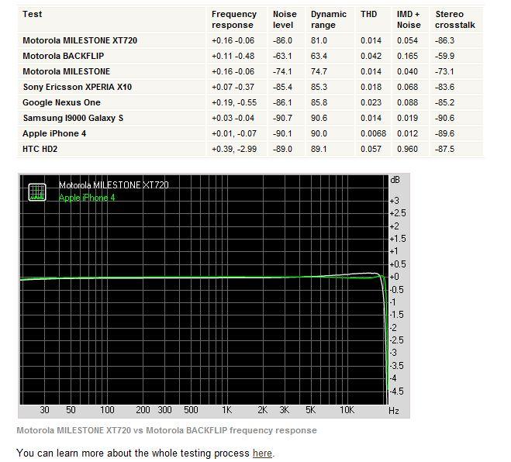Select 'Google Nexus One' row name
The image size is (511, 462).
point(61,102)
